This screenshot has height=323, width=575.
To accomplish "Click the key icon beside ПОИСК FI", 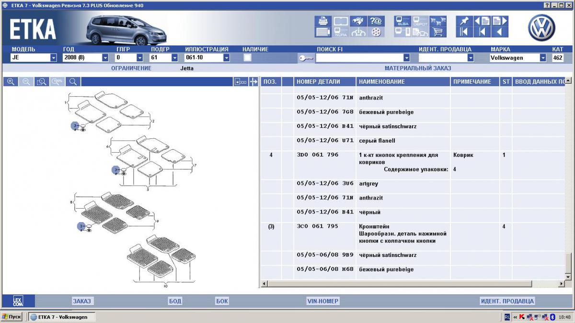I will pos(306,58).
